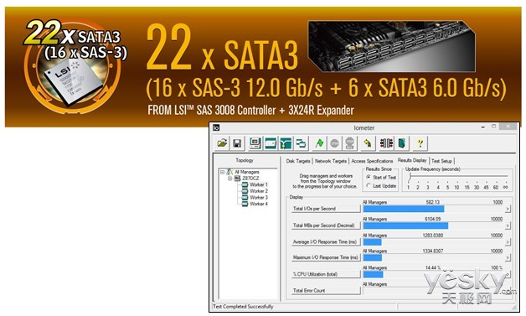Add a new disk worker icon
The image size is (526, 316).
pos(271,143)
